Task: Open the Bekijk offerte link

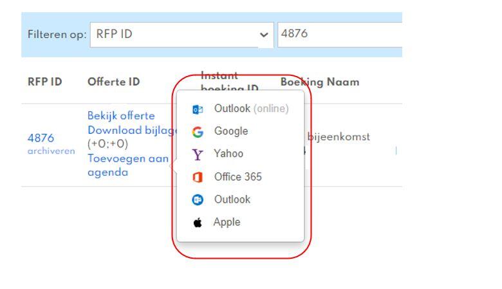Action: (x=121, y=116)
